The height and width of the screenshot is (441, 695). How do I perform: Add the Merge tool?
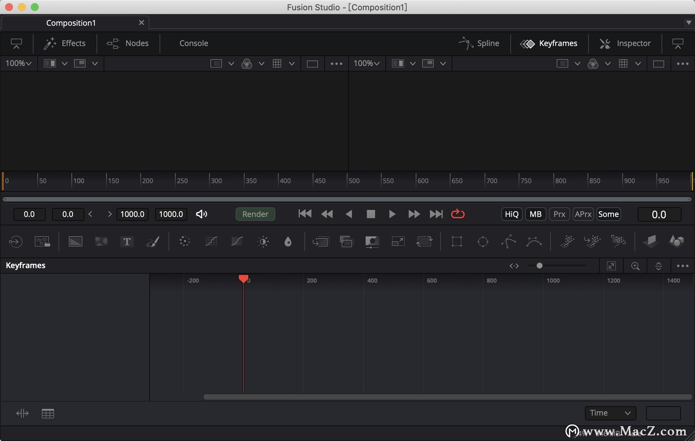(x=321, y=241)
